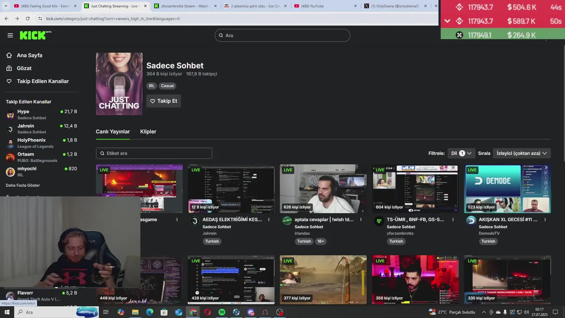Open weather widget 27°C Parçalı bulutlu
Screen dimensions: 565x318
(452, 312)
